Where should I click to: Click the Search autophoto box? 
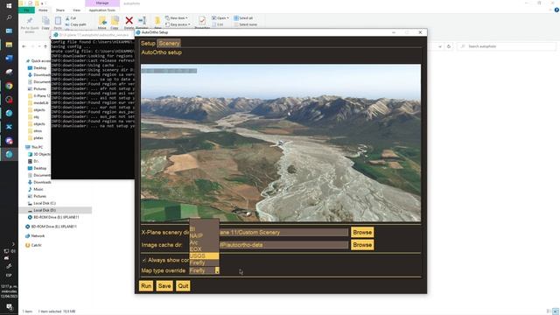[507, 46]
